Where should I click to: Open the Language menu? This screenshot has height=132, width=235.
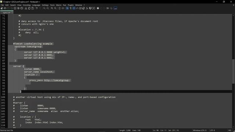tap(36, 5)
